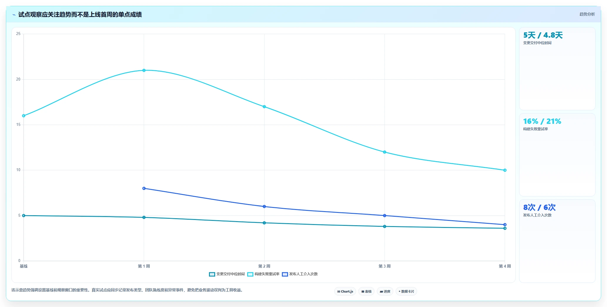Click card caption 构建失败重试率

point(535,129)
